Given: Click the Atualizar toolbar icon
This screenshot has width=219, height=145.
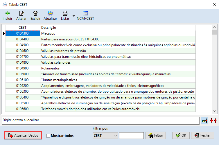Looking at the screenshot, I should tap(50, 13).
